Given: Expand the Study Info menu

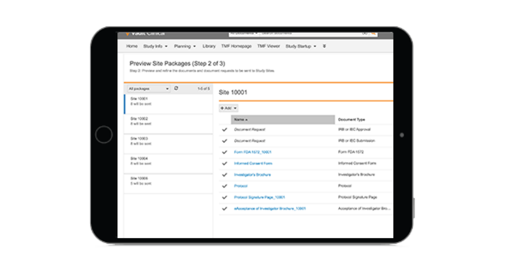Looking at the screenshot, I should point(155,46).
